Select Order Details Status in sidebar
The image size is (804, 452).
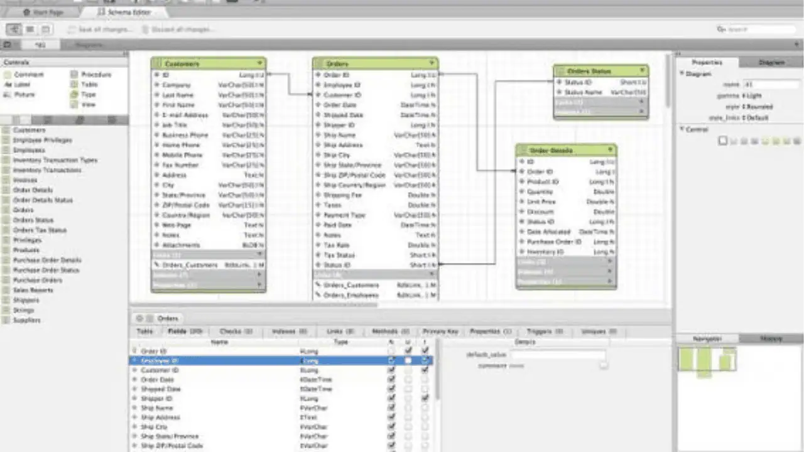click(x=43, y=200)
